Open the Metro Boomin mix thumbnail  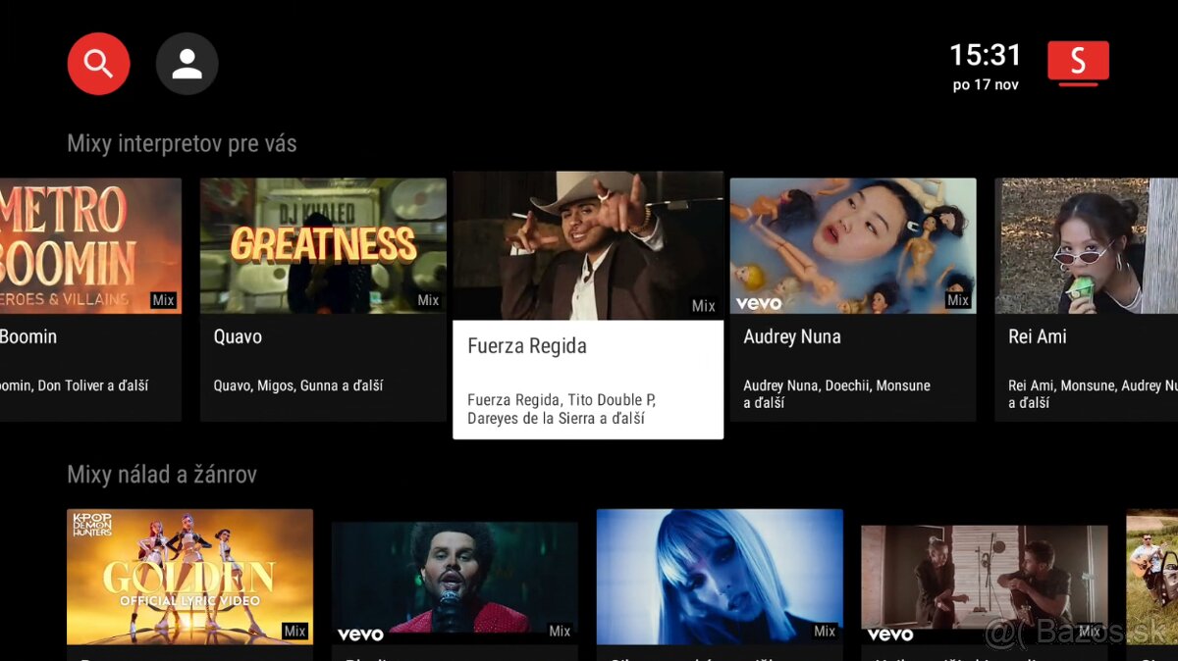click(90, 245)
